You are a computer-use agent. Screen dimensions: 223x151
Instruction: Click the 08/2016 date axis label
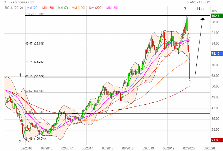click(x=47, y=148)
